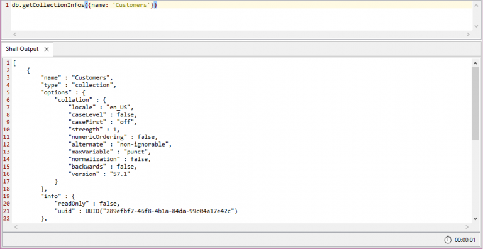Viewport: 483px width, 249px height.
Task: Click the query editor scroll-left arrow
Action: 14,35
